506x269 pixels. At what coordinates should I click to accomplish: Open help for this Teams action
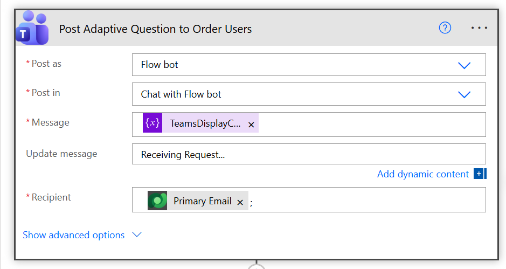[445, 28]
